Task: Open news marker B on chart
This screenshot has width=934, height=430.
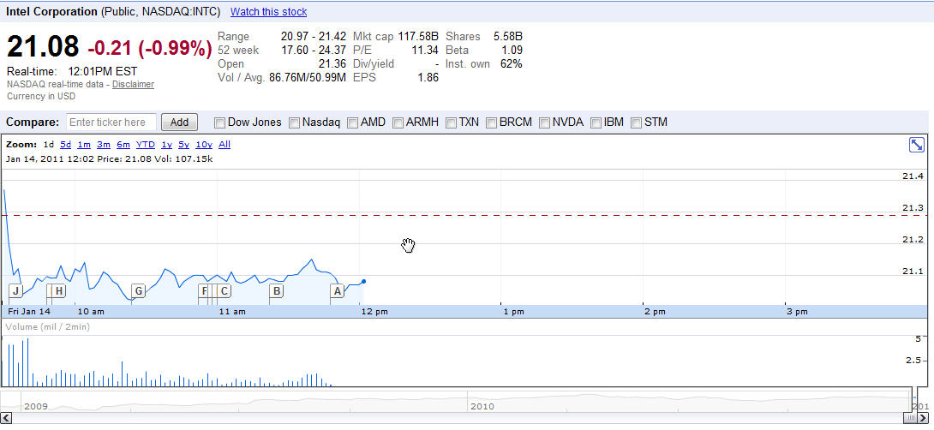Action: 276,291
